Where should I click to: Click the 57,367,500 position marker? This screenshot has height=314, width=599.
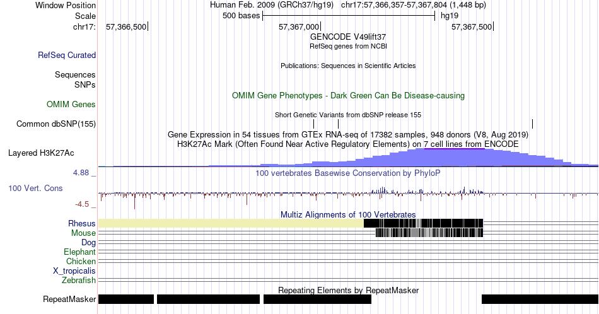(x=472, y=26)
